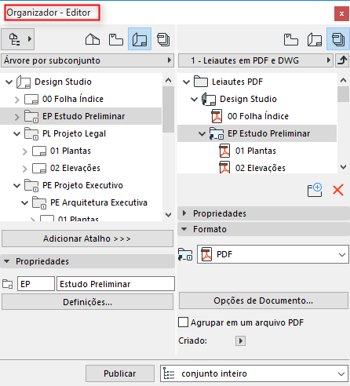Viewport: 350px width, 386px height.
Task: Click the EP identifier input field
Action: click(36, 284)
